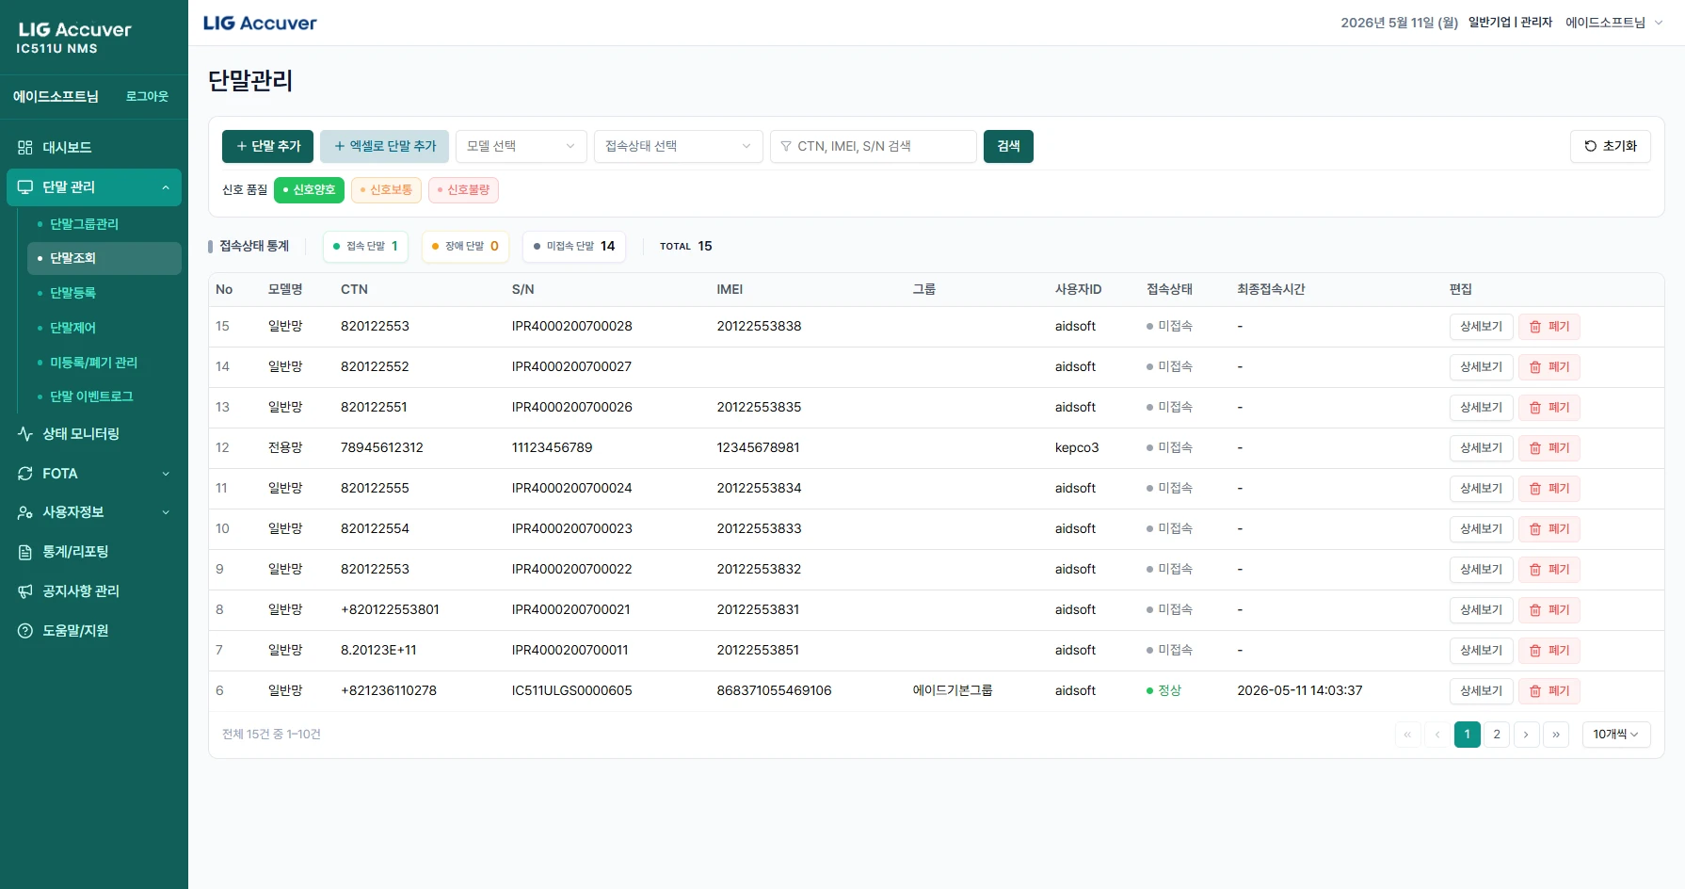Click the 도움말/지원 question mark icon
This screenshot has width=1685, height=889.
(25, 631)
